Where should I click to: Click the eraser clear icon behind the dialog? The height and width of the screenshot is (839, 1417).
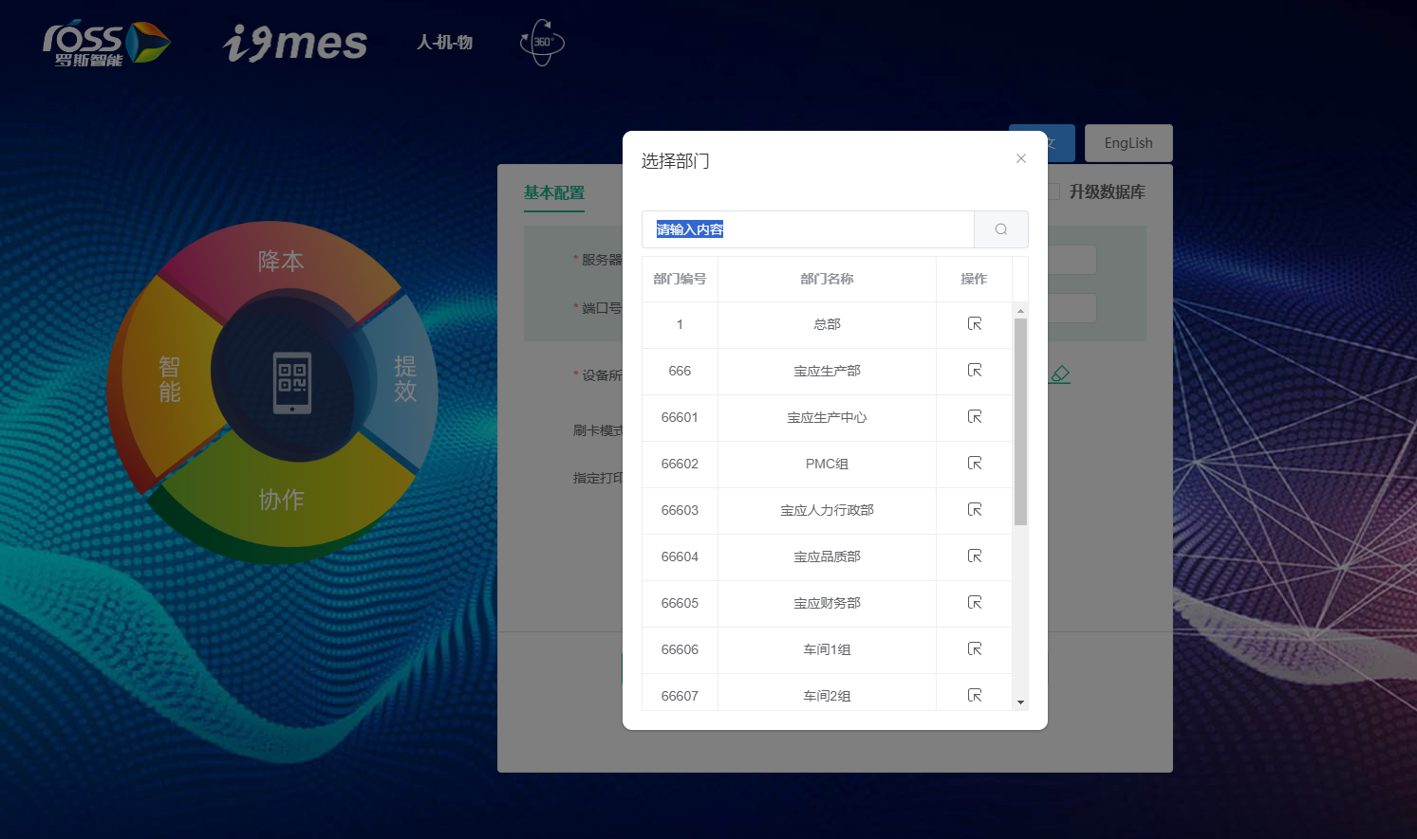(x=1060, y=374)
